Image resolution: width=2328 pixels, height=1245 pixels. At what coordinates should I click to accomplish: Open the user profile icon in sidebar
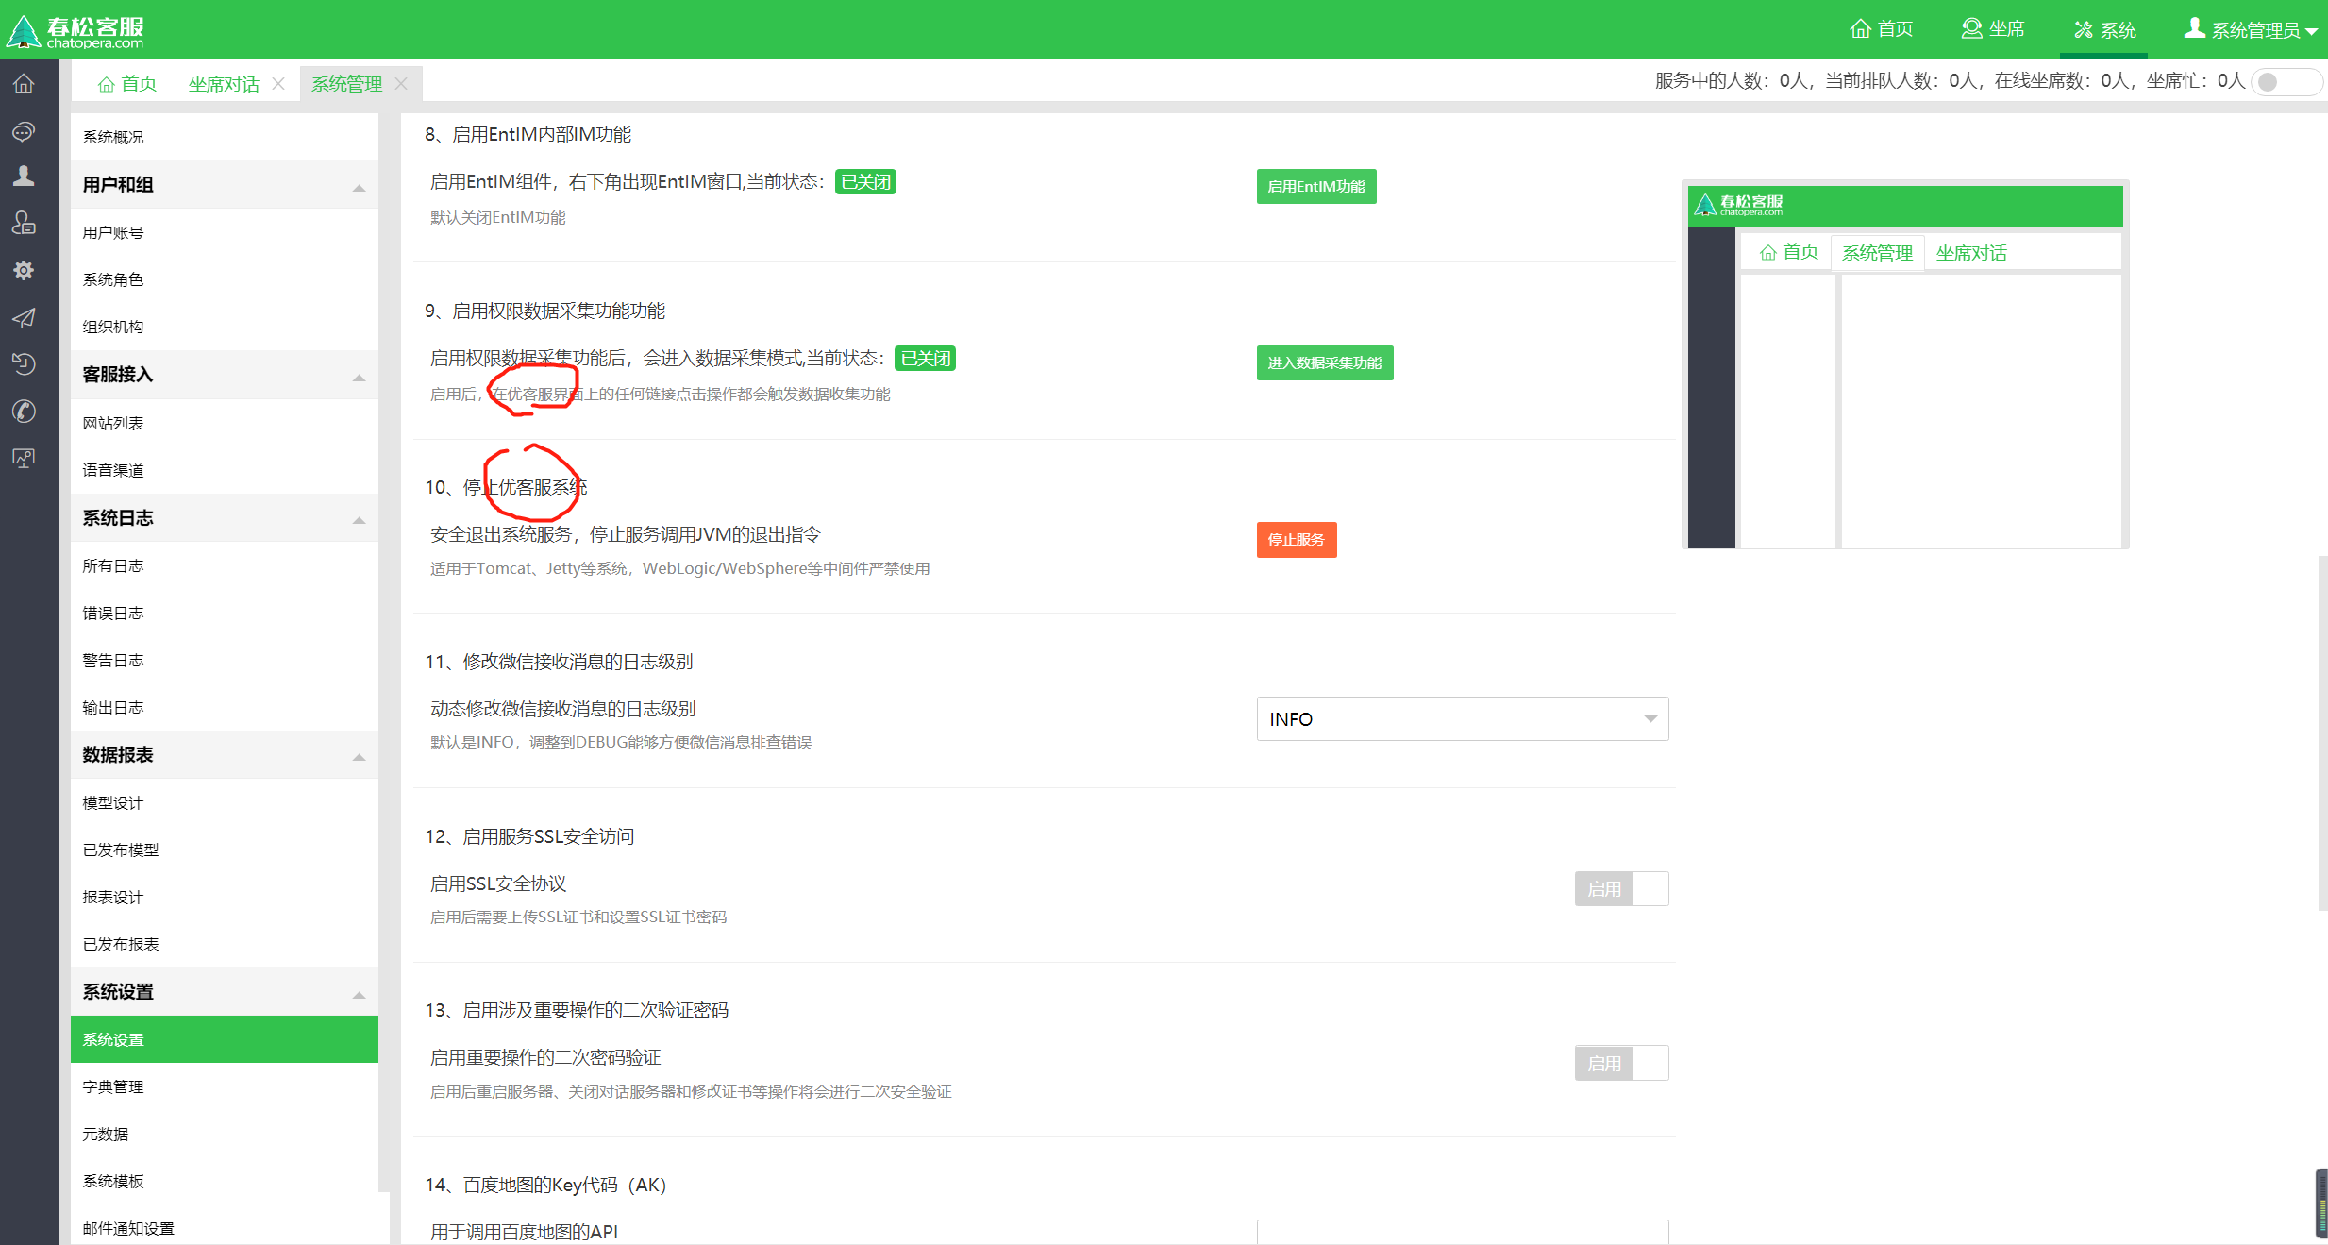[x=24, y=176]
